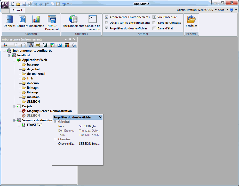Pin the Arborescence Environnements panel

(70, 39)
